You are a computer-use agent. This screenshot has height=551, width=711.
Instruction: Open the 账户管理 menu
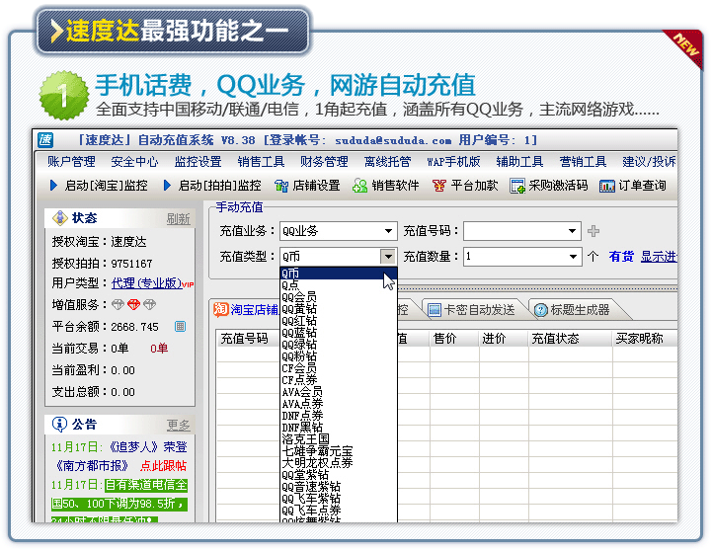point(71,161)
